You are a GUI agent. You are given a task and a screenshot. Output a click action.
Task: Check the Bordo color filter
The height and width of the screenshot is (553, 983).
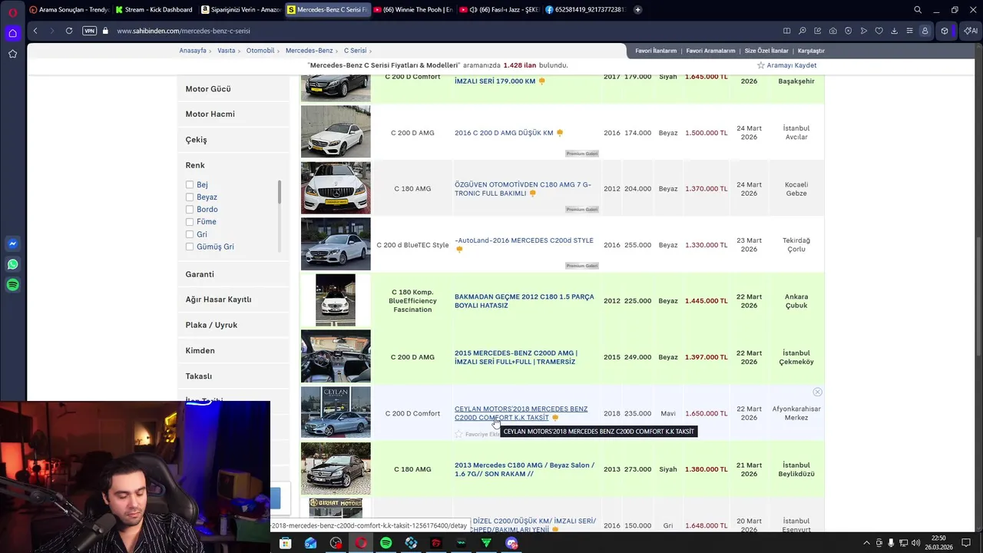[189, 209]
